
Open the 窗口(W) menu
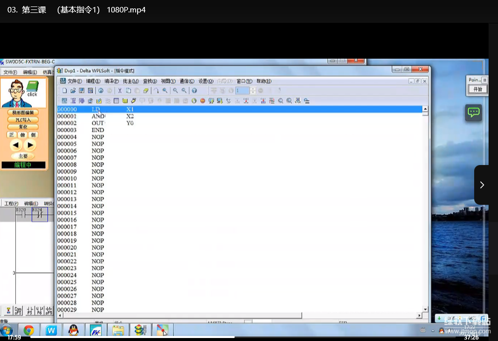(244, 81)
